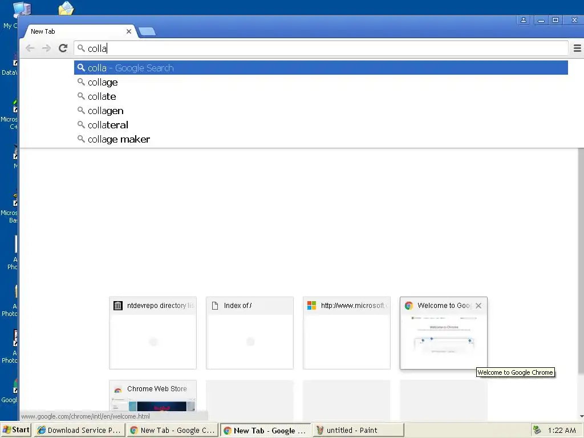Click the page vertical scrollbar
Image resolution: width=584 pixels, height=438 pixels.
(581, 261)
